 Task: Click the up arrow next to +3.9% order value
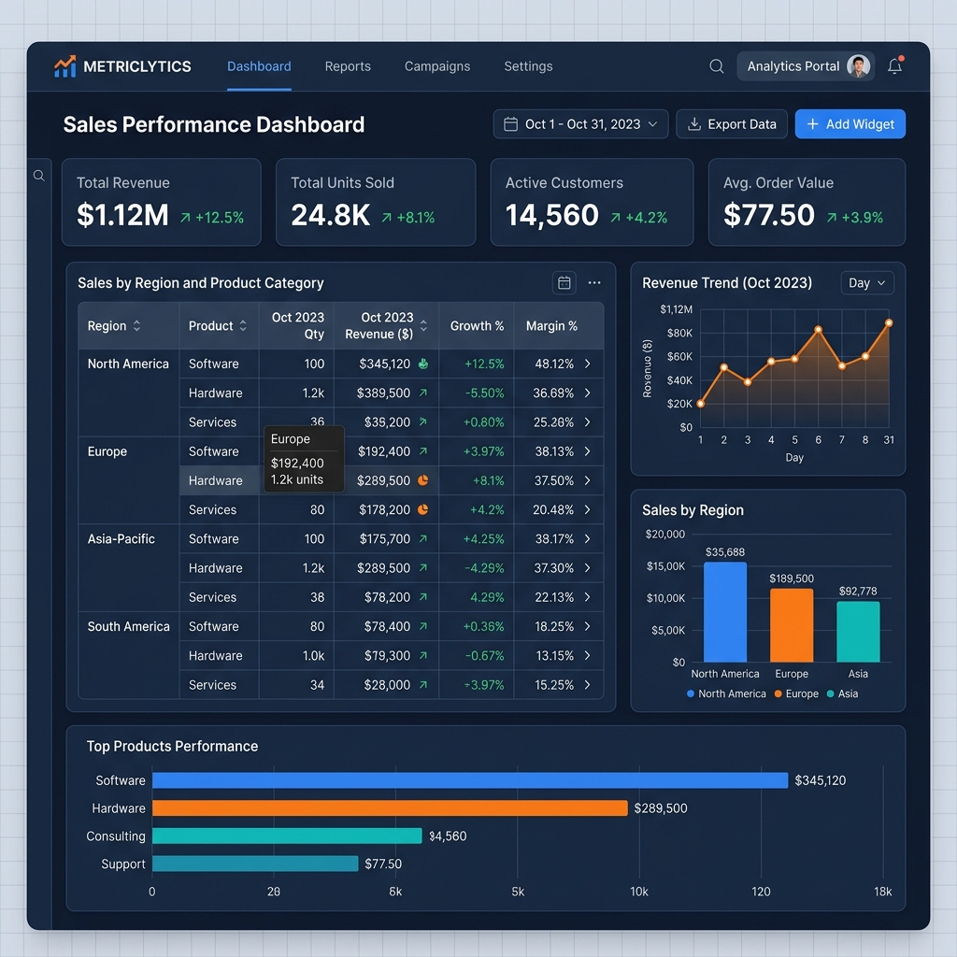(831, 218)
